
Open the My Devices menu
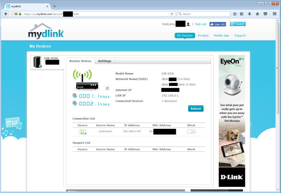pyautogui.click(x=185, y=35)
